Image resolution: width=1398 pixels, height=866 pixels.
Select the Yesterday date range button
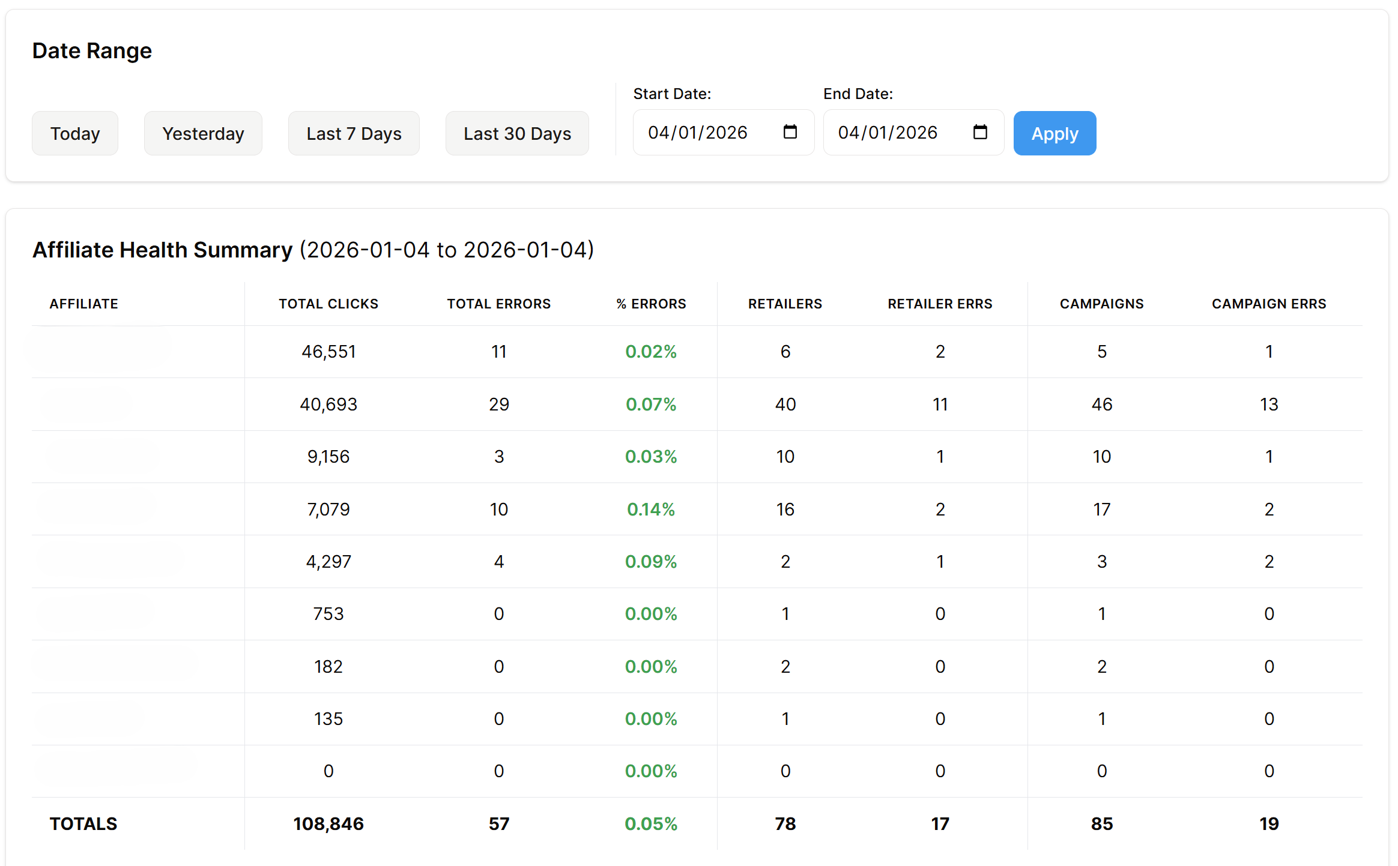tap(203, 133)
